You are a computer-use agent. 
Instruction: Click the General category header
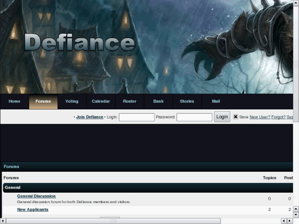click(148, 187)
